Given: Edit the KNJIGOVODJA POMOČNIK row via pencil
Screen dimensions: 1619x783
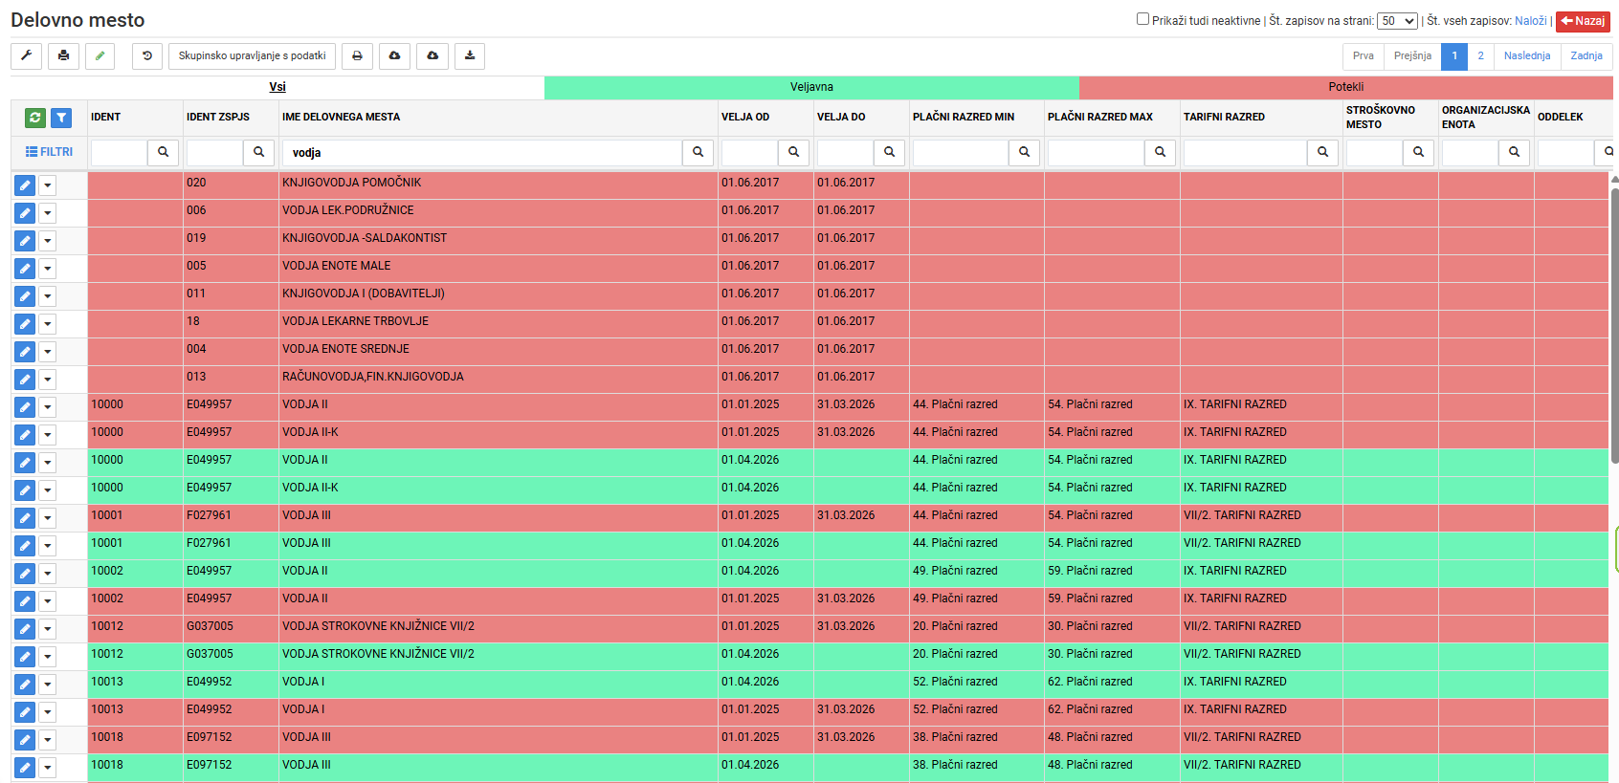Looking at the screenshot, I should 25,185.
